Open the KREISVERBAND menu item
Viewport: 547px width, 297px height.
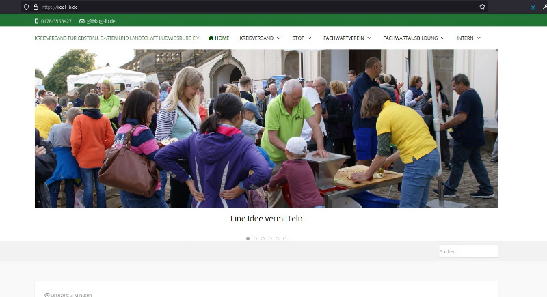256,38
